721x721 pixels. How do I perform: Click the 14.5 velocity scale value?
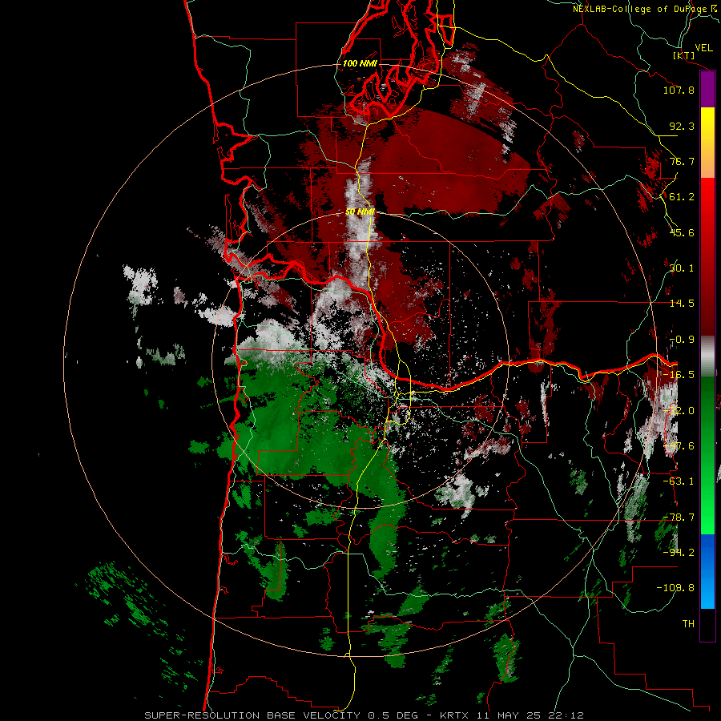click(x=682, y=304)
